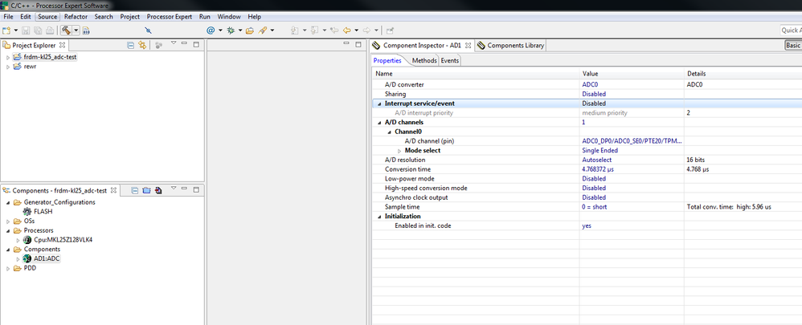Open the Window menu
The height and width of the screenshot is (325, 802).
(x=229, y=16)
